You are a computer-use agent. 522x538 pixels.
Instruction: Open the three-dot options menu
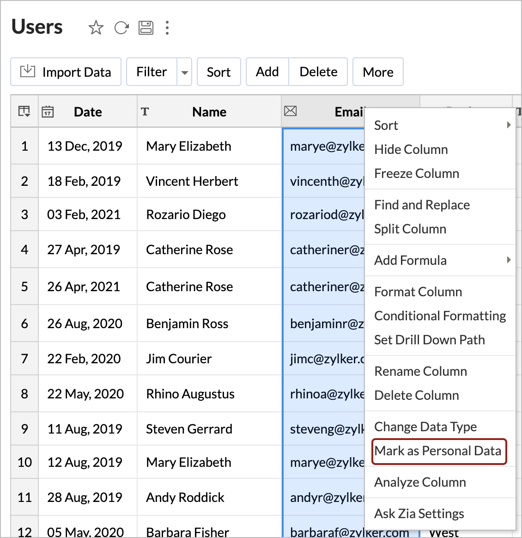pyautogui.click(x=167, y=28)
